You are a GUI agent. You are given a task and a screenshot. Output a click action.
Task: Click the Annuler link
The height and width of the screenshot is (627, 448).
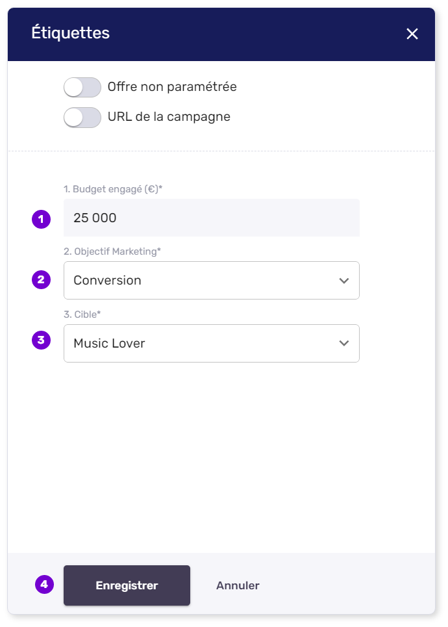click(238, 585)
